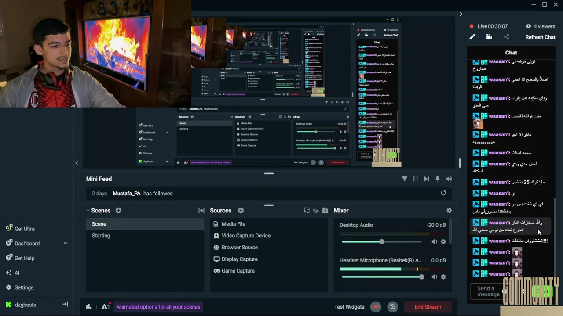Open Mixer advanced audio settings gear
563x316 pixels.
pyautogui.click(x=449, y=211)
